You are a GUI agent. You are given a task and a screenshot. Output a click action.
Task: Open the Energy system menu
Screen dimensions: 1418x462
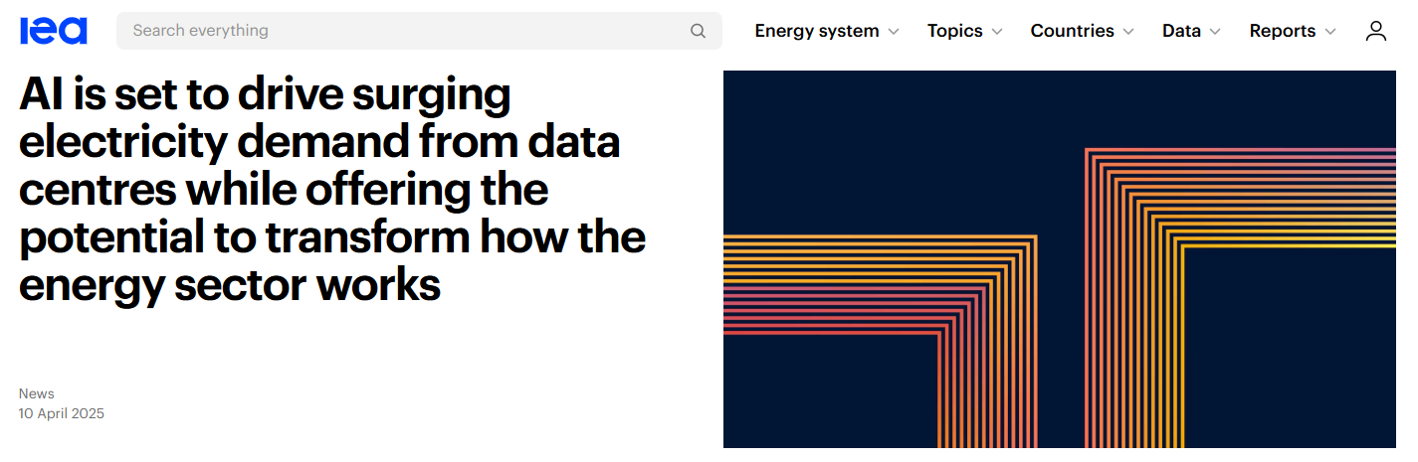817,31
